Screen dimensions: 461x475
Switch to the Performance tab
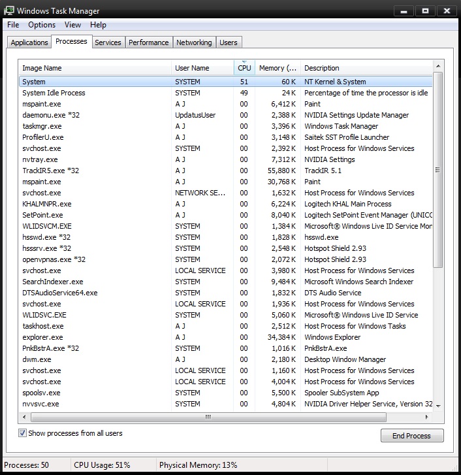point(149,42)
